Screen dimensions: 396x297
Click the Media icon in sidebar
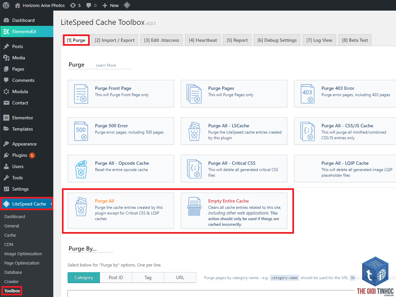click(x=6, y=58)
